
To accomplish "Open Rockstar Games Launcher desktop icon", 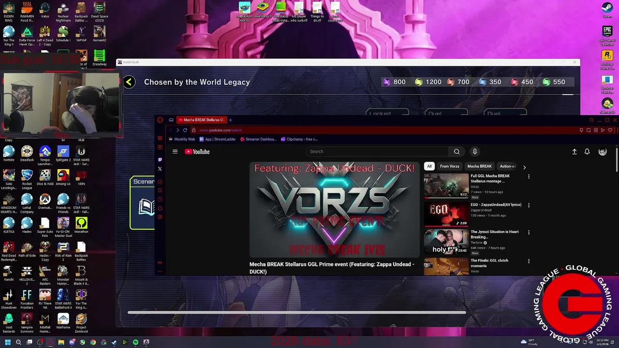I will (x=607, y=60).
